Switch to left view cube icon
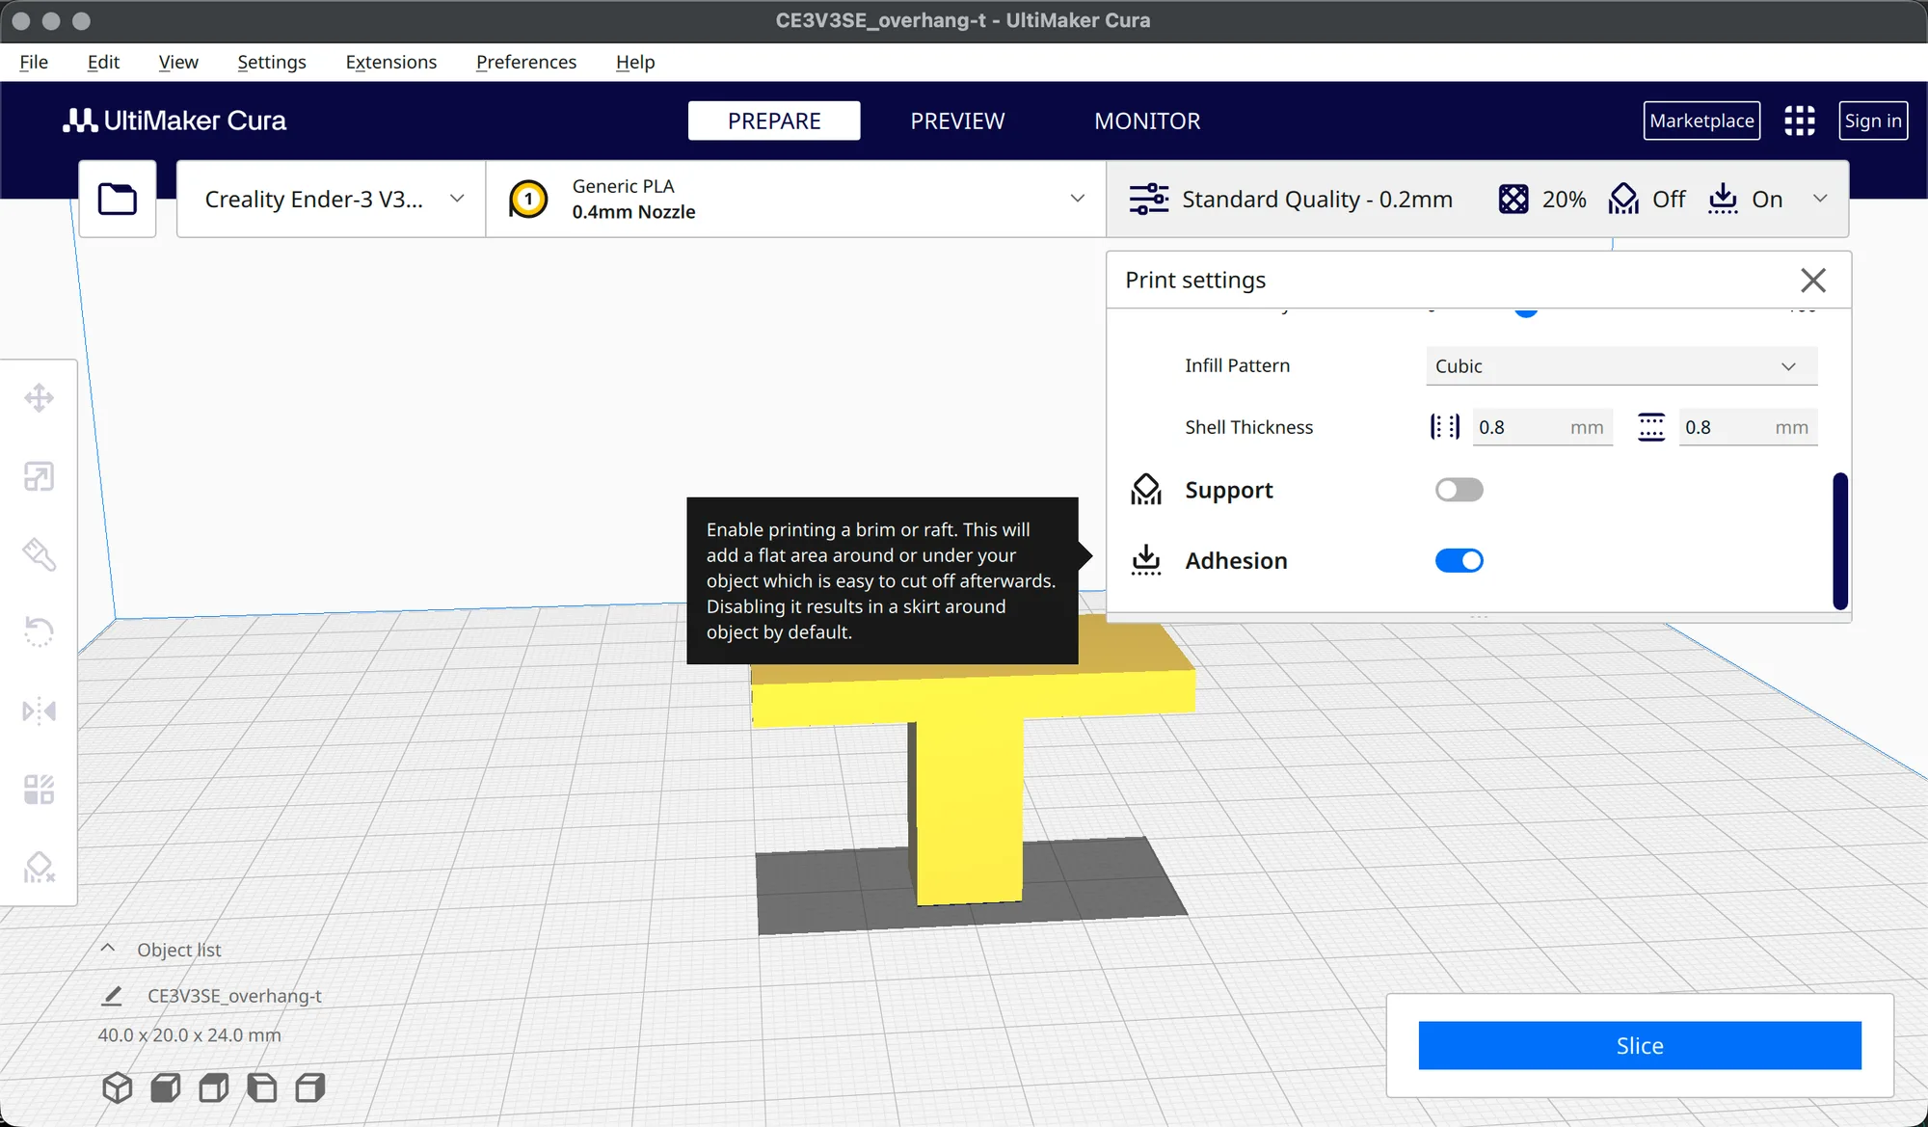Image resolution: width=1928 pixels, height=1127 pixels. 262,1087
